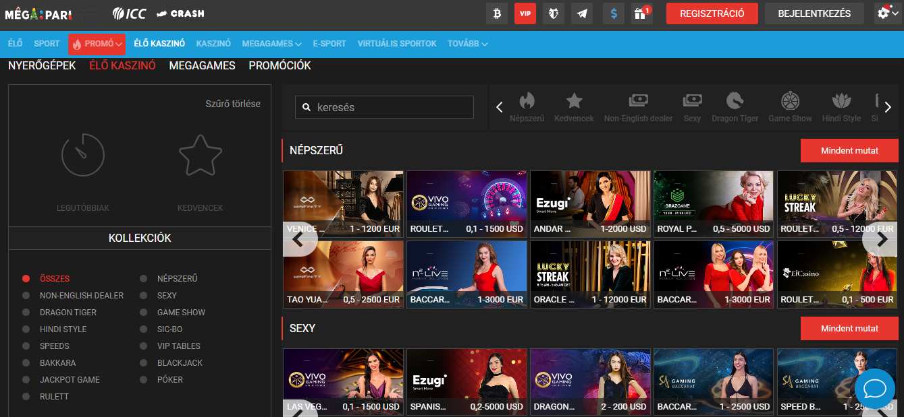Select the VIP Tables collection radio
The width and height of the screenshot is (904, 417).
tap(144, 346)
